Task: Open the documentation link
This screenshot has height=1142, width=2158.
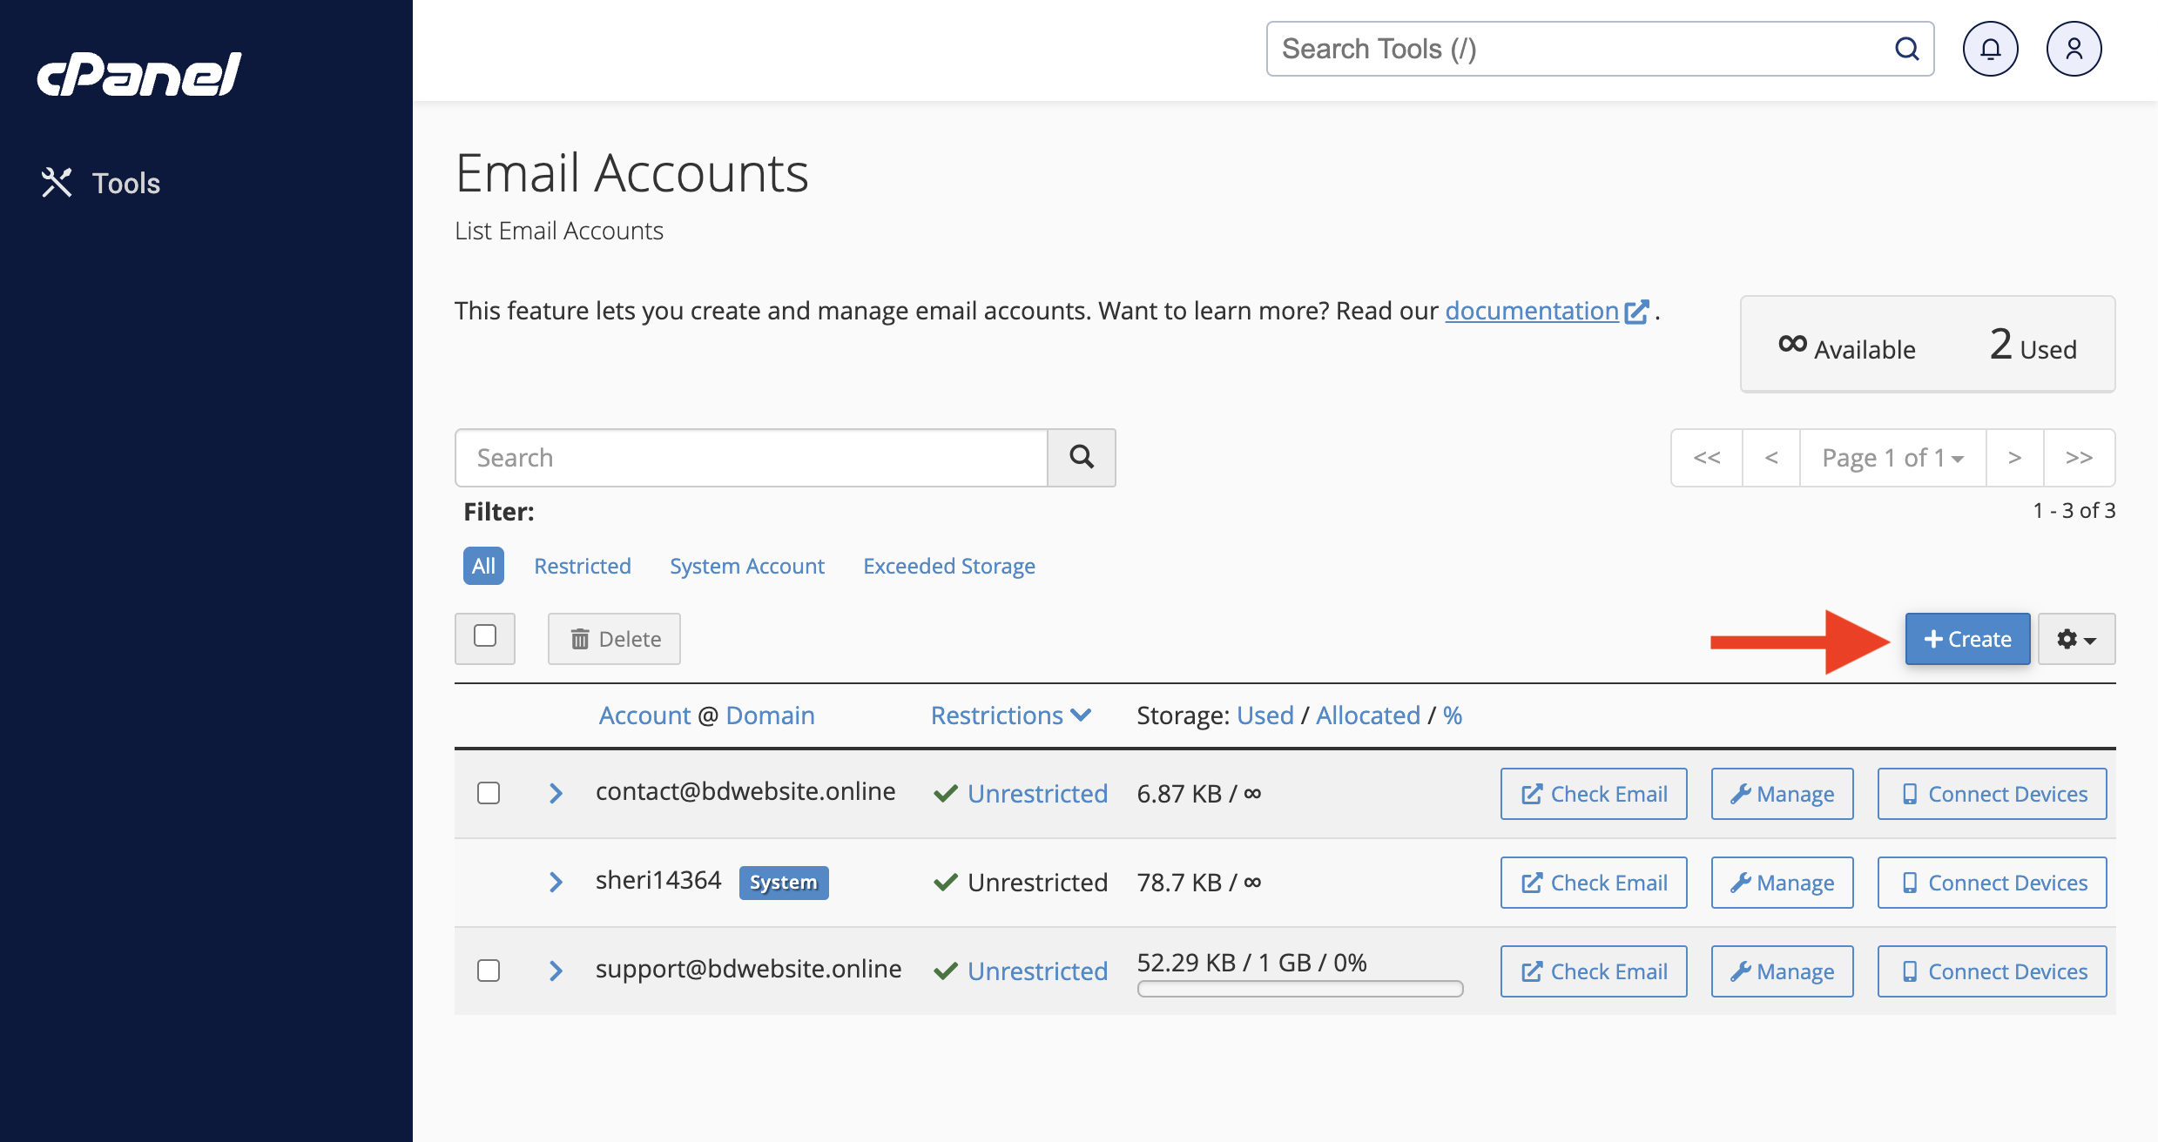Action: (1532, 311)
